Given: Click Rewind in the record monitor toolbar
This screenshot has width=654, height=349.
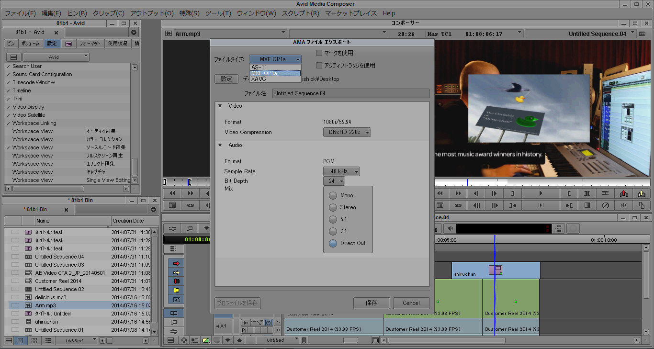Looking at the screenshot, I should [440, 193].
